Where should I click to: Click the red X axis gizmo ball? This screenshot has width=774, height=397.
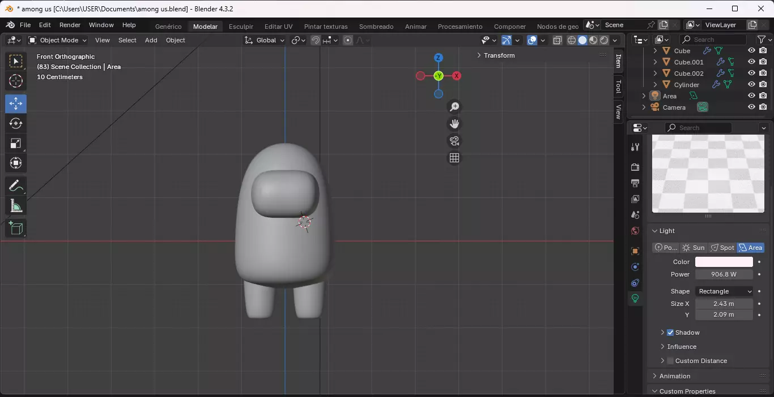457,76
